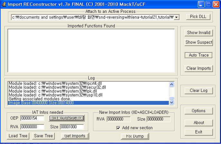Screen dimensions: 221x144
Task: Click the Exit button
Action: [198, 132]
